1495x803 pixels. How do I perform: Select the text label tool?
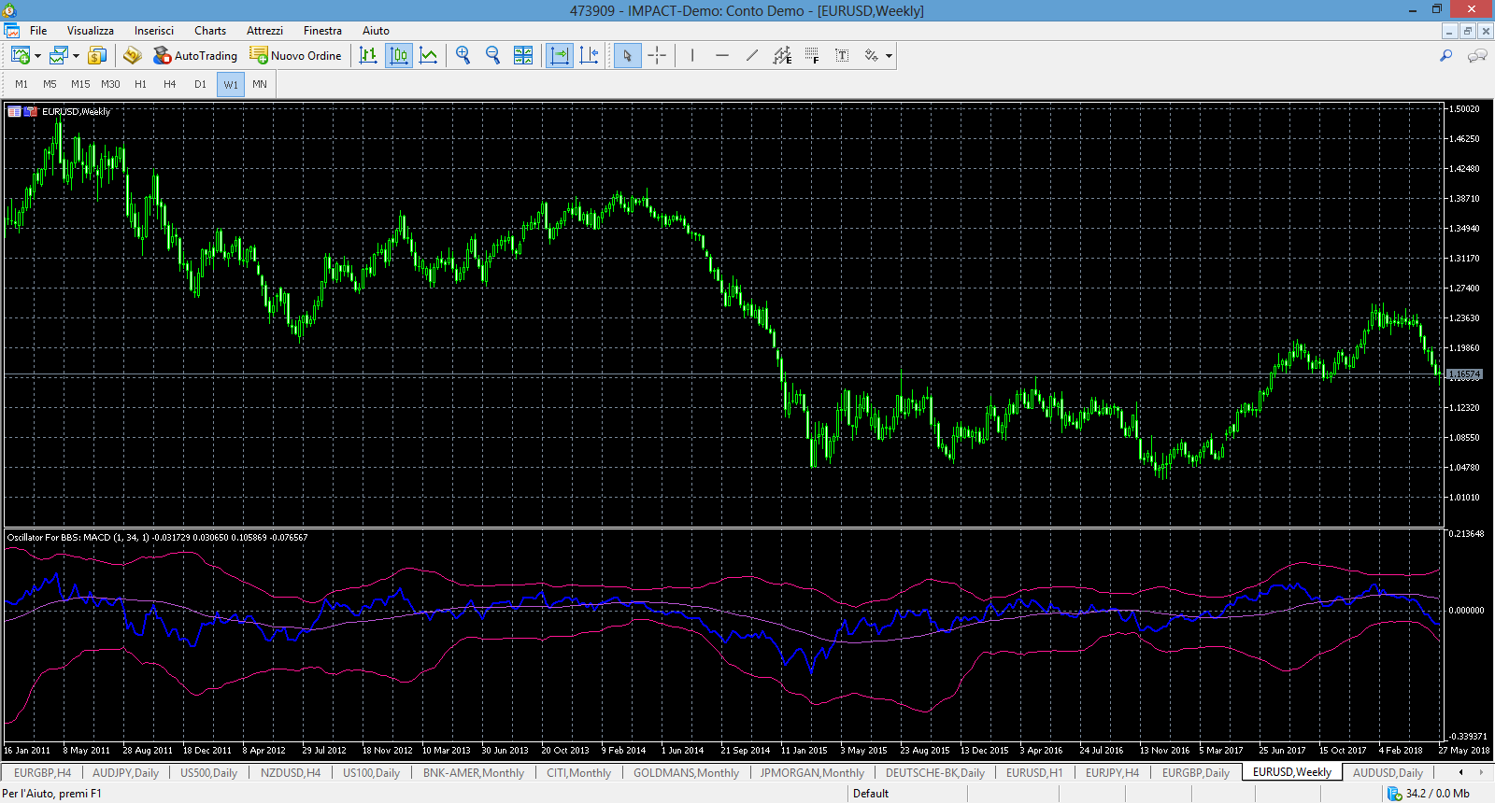point(842,56)
